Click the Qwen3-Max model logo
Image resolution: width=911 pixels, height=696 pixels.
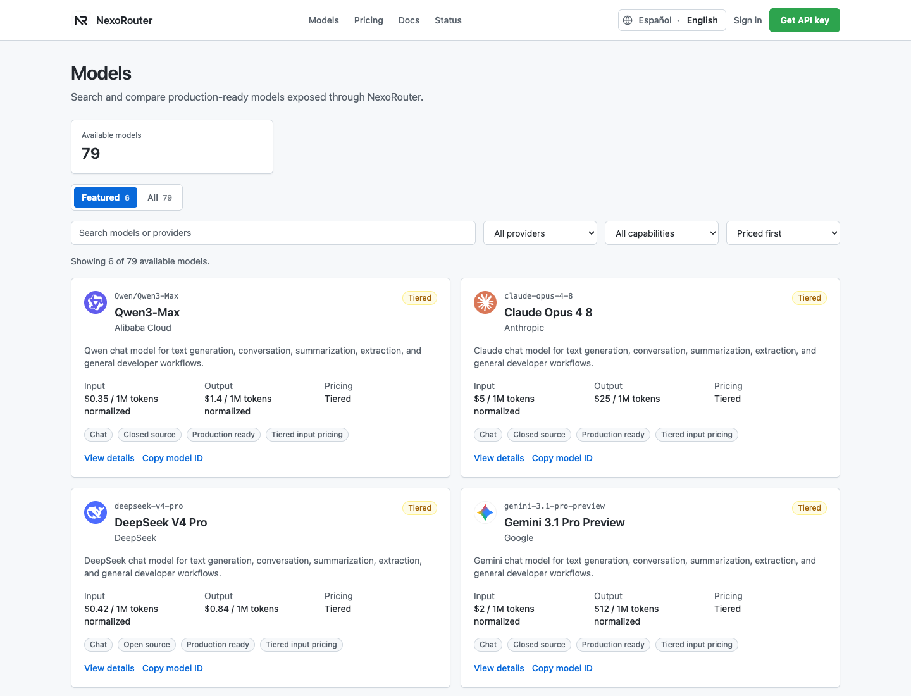pos(96,302)
